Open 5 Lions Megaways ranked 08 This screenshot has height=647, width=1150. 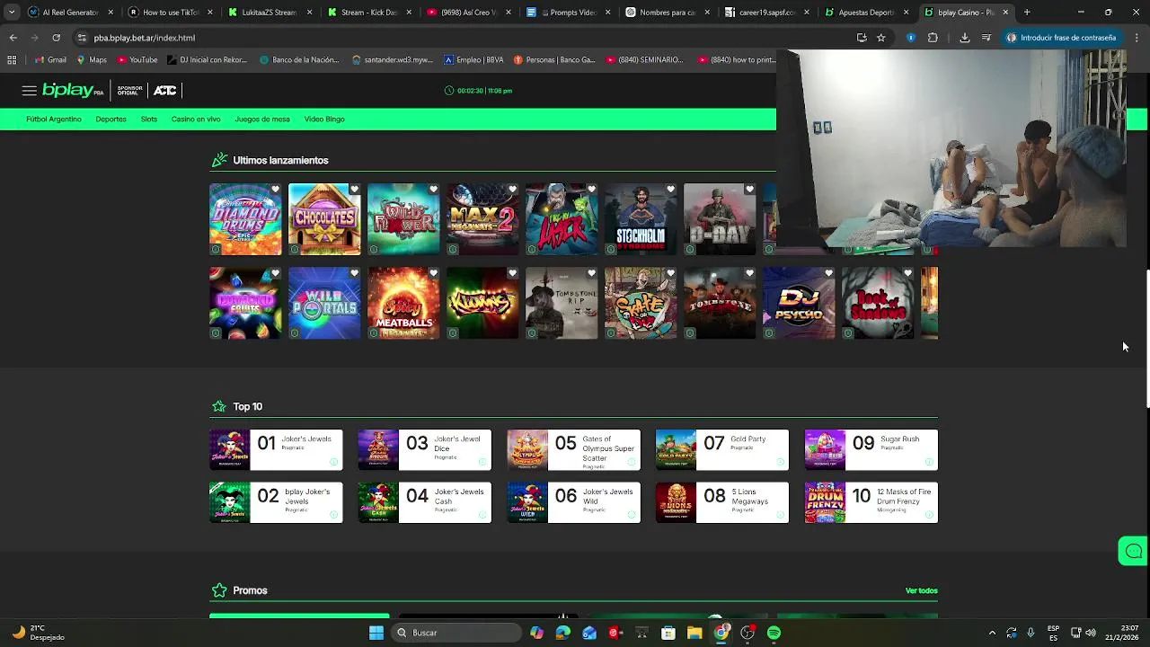click(x=722, y=502)
